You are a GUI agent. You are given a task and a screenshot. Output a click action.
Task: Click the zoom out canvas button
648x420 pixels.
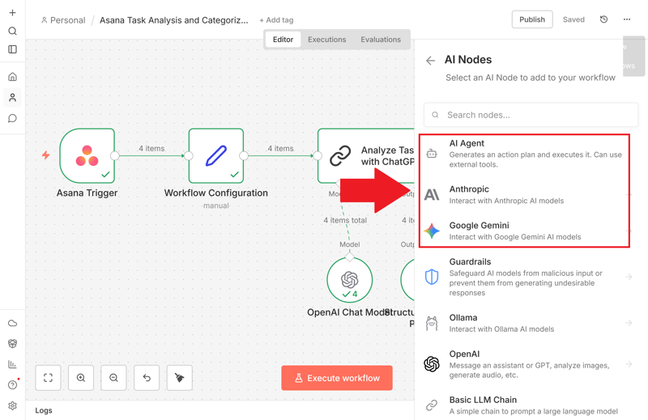pos(113,378)
